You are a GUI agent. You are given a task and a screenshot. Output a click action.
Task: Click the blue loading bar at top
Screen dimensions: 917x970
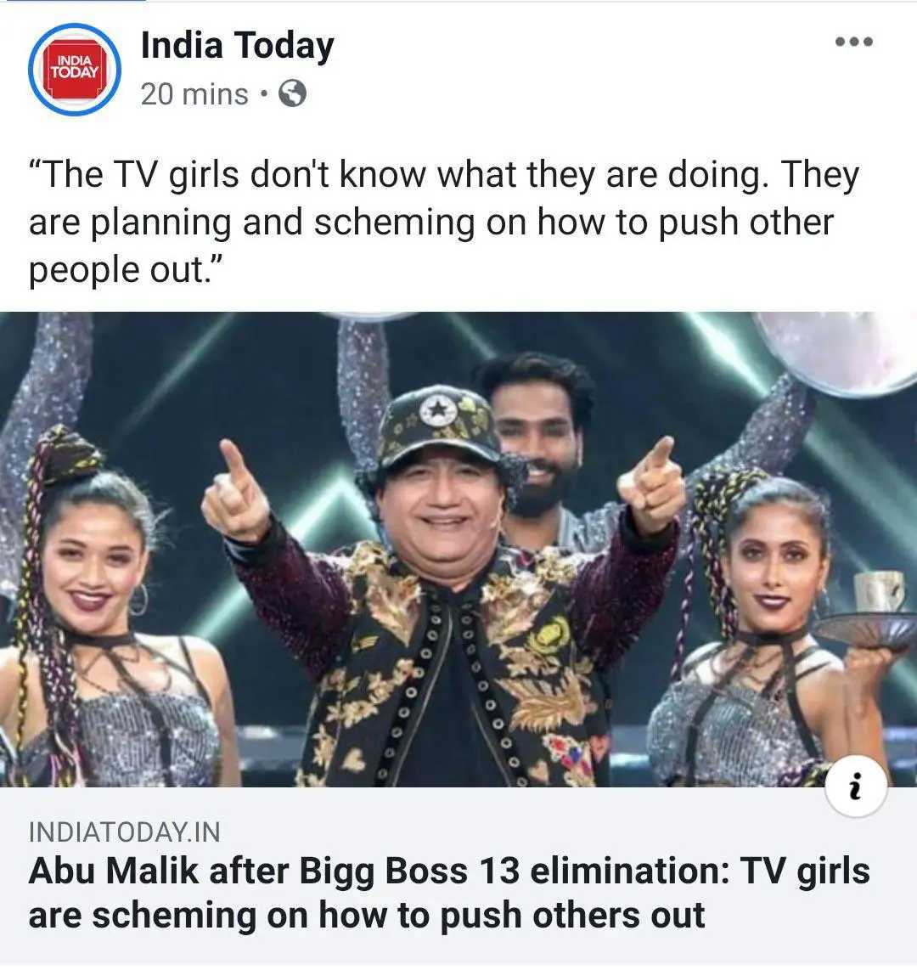click(73, 1)
